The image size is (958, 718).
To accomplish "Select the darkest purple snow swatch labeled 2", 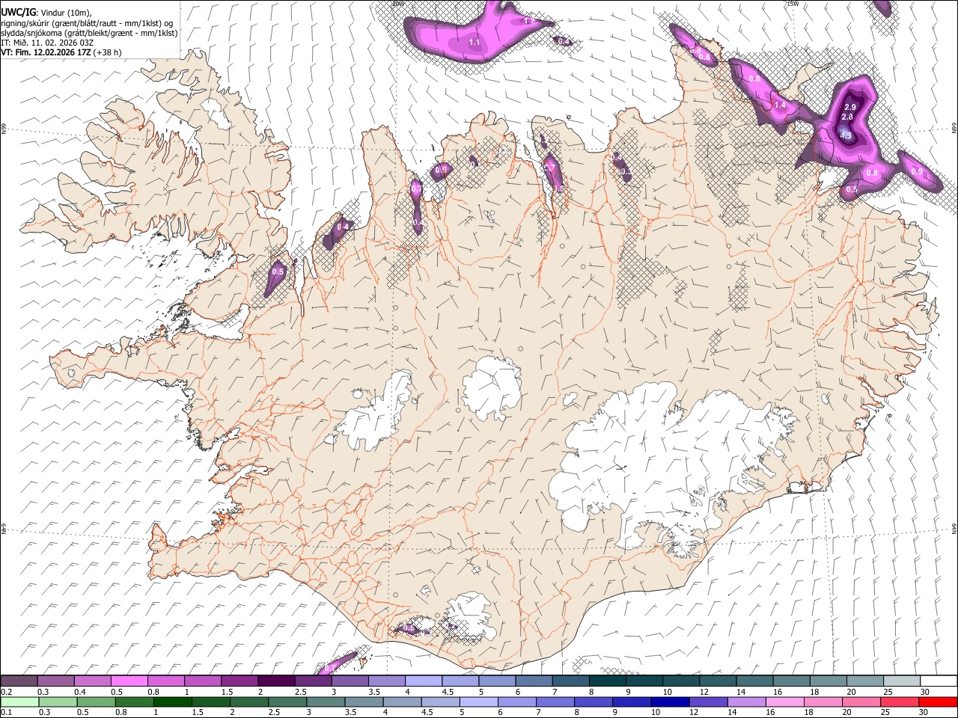I will point(275,681).
